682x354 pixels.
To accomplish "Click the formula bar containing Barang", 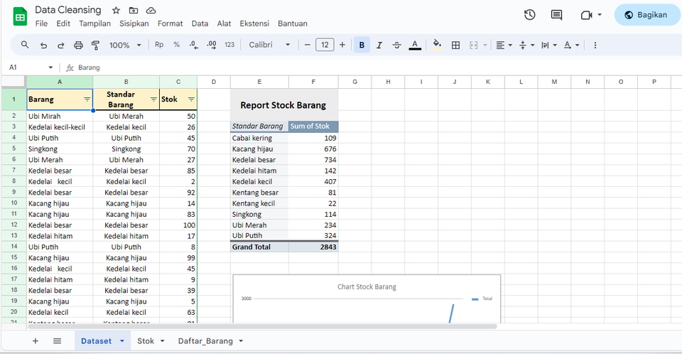I will [374, 68].
